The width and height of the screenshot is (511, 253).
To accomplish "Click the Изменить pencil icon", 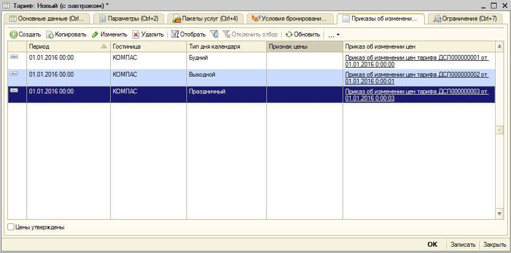I will pyautogui.click(x=95, y=34).
